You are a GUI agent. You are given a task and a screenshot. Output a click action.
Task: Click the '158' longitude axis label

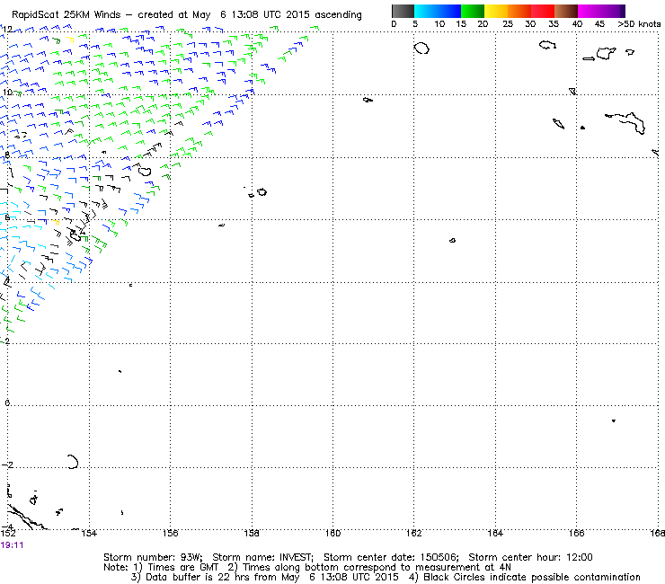click(252, 534)
